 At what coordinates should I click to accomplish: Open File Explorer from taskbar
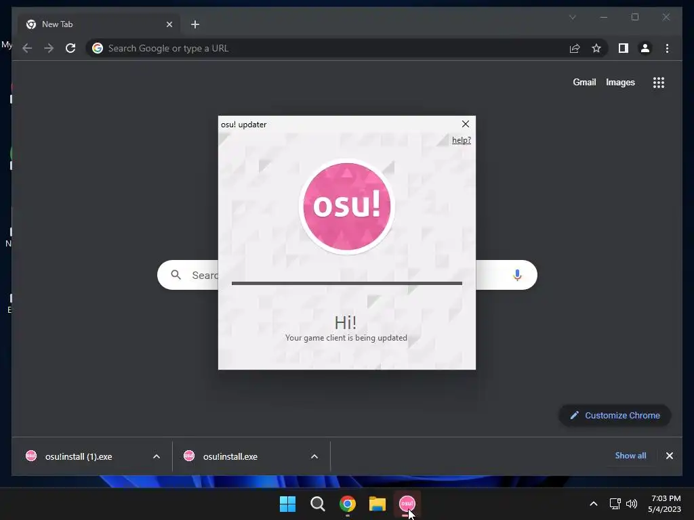pos(377,504)
